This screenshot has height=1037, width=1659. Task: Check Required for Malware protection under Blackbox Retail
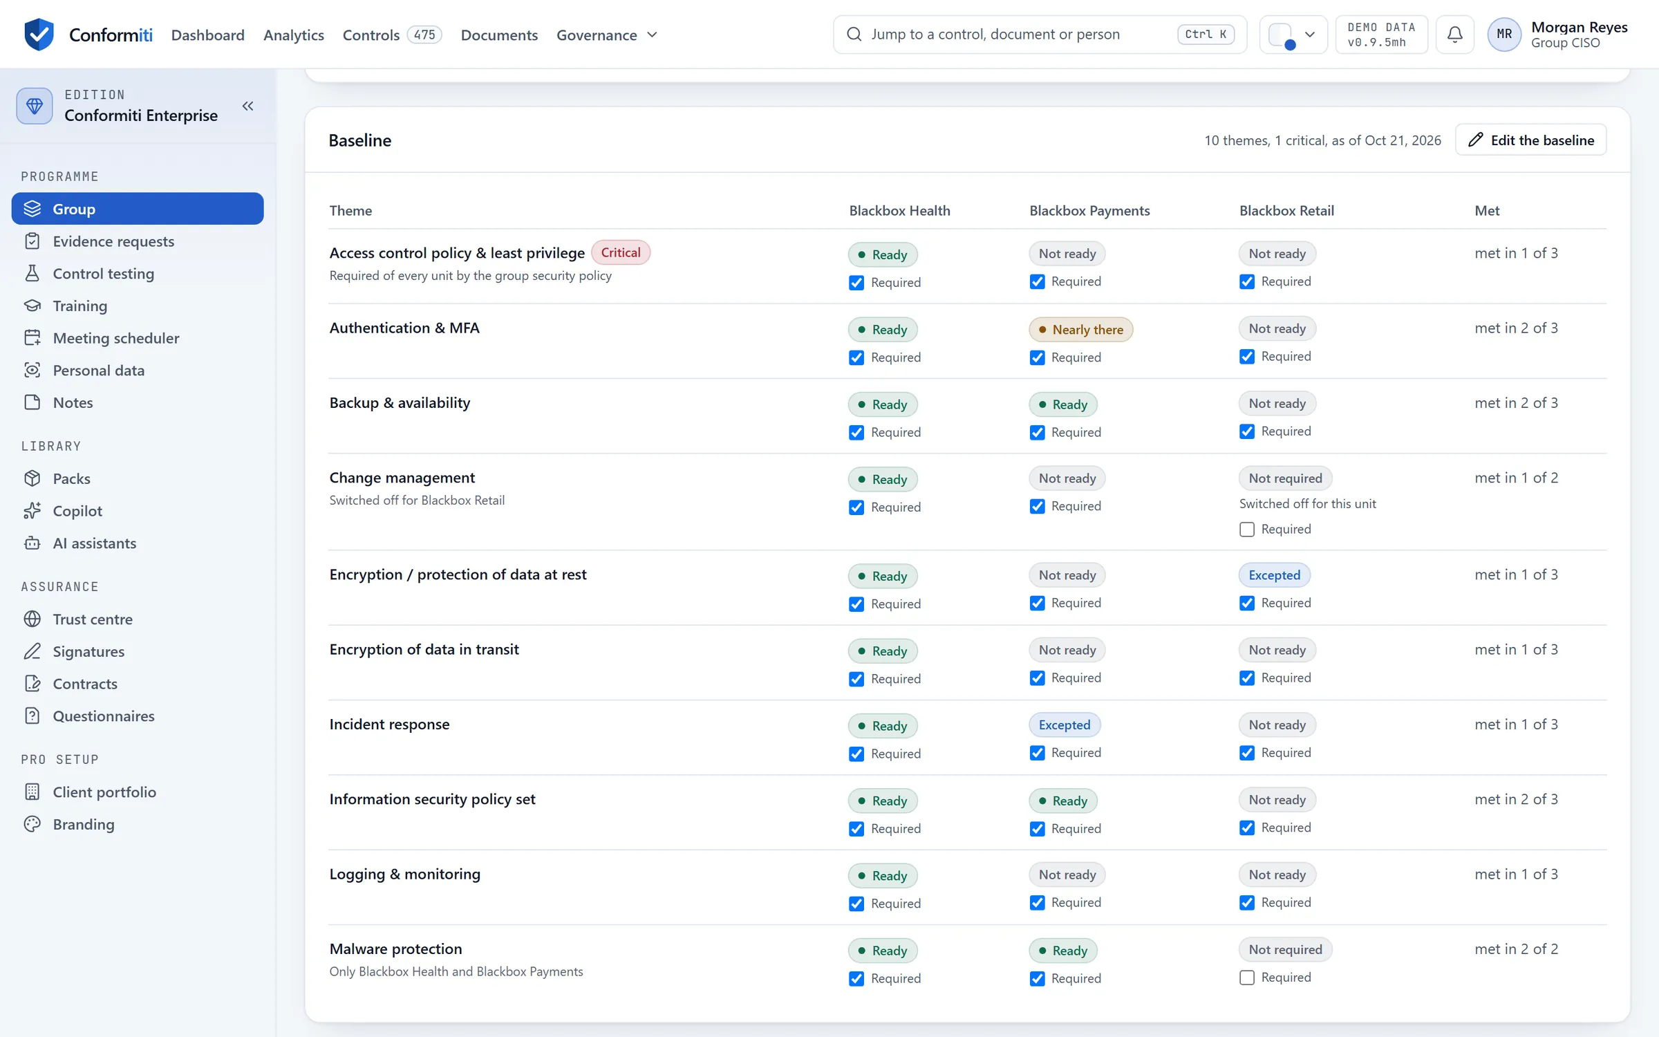point(1247,978)
